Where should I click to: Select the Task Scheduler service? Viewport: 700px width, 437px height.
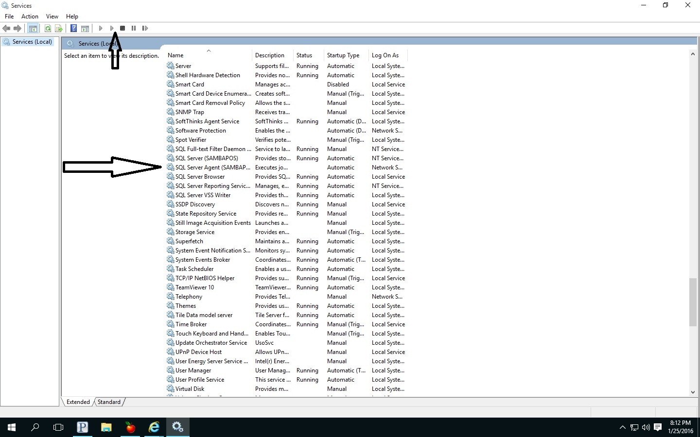[x=287, y=269]
